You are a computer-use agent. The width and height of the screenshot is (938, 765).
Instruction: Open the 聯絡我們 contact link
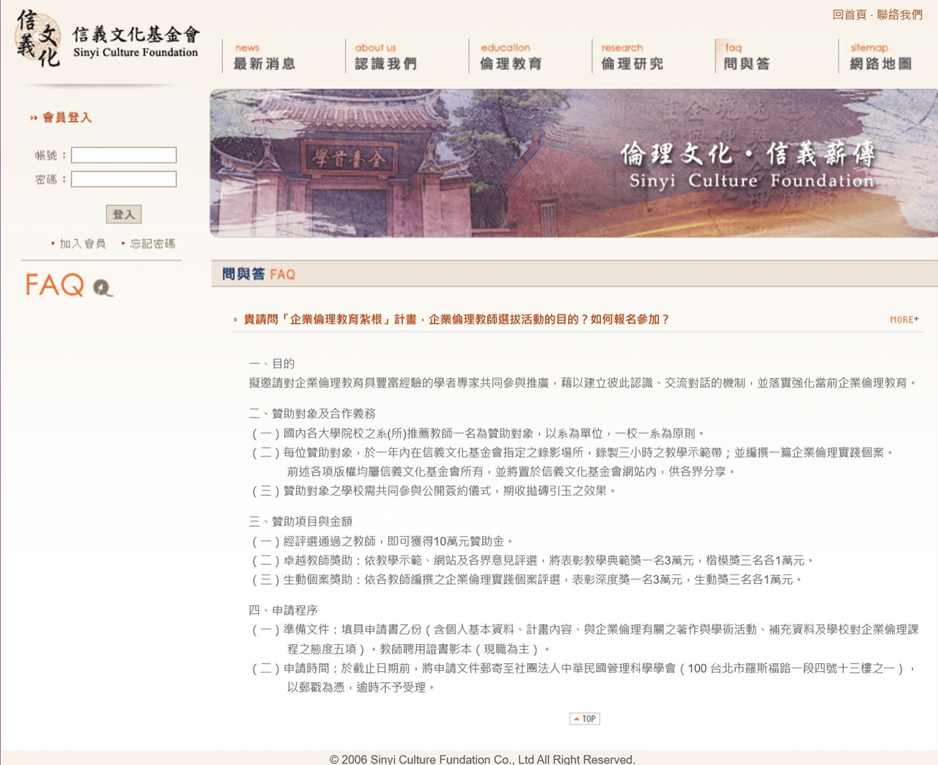[x=900, y=15]
